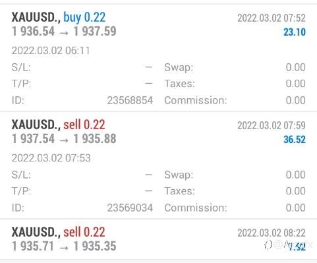Click the T/P field of the sell trade
Image resolution: width=317 pixels, height=263 pixels.
(82, 191)
